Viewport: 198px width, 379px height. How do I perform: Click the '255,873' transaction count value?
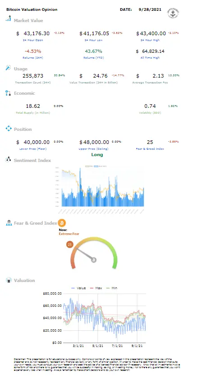[x=32, y=76]
